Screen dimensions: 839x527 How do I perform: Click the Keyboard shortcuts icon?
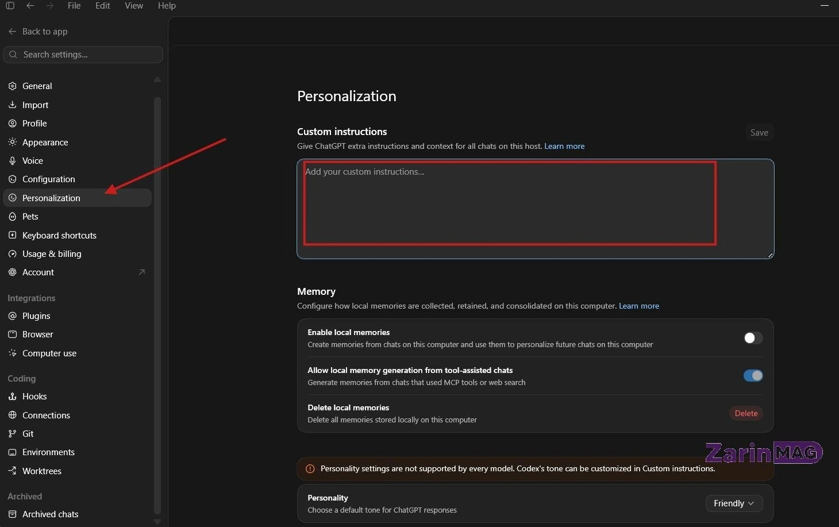13,235
